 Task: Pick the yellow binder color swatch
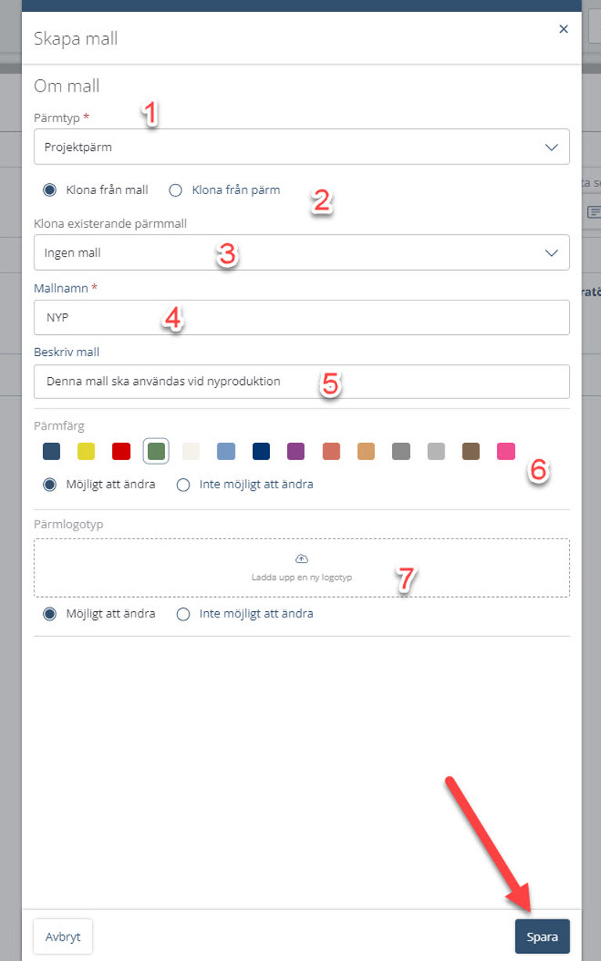pos(86,451)
